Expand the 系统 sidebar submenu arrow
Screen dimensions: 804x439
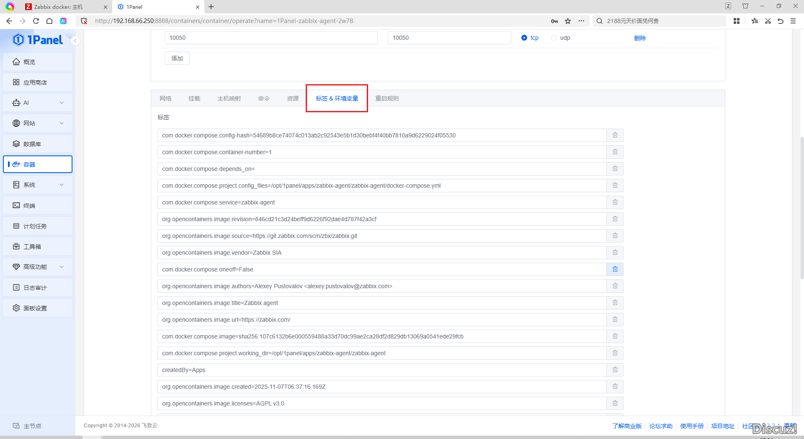[62, 185]
